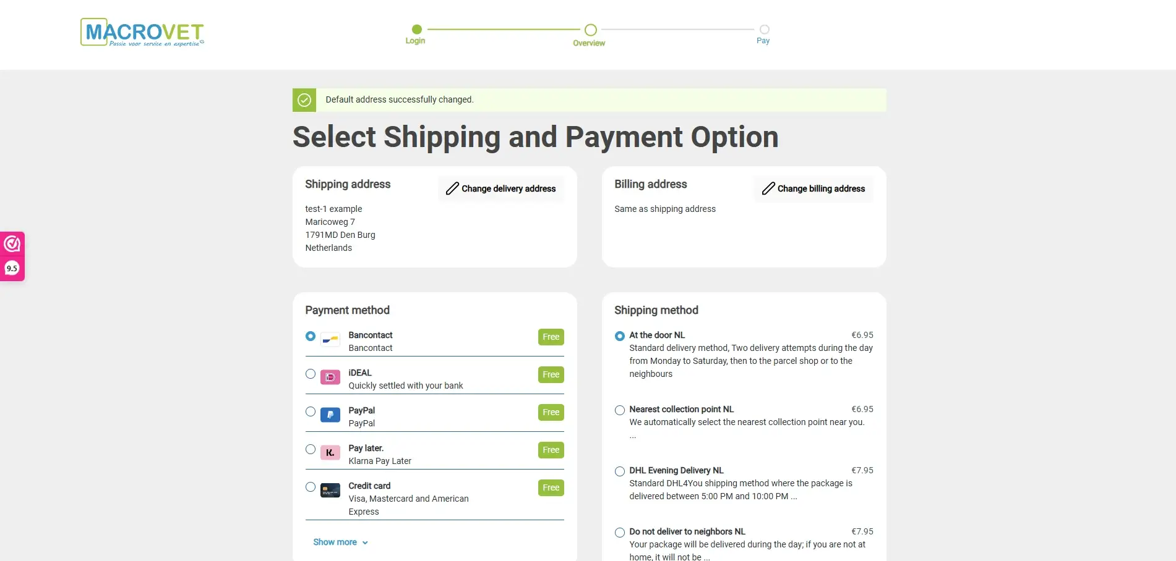This screenshot has height=561, width=1176.
Task: Click the Klarna Pay Later icon
Action: [330, 452]
